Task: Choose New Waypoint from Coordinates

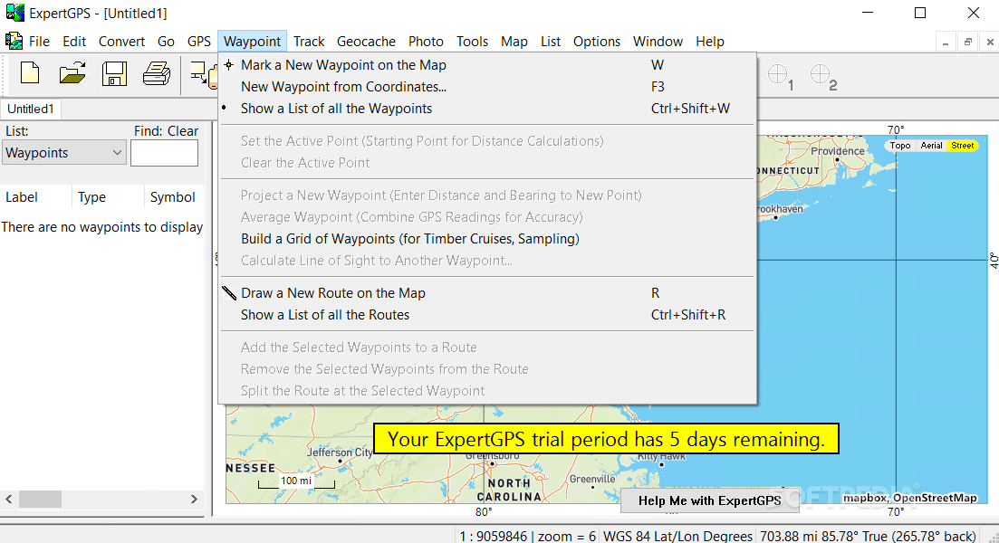Action: 487,87
